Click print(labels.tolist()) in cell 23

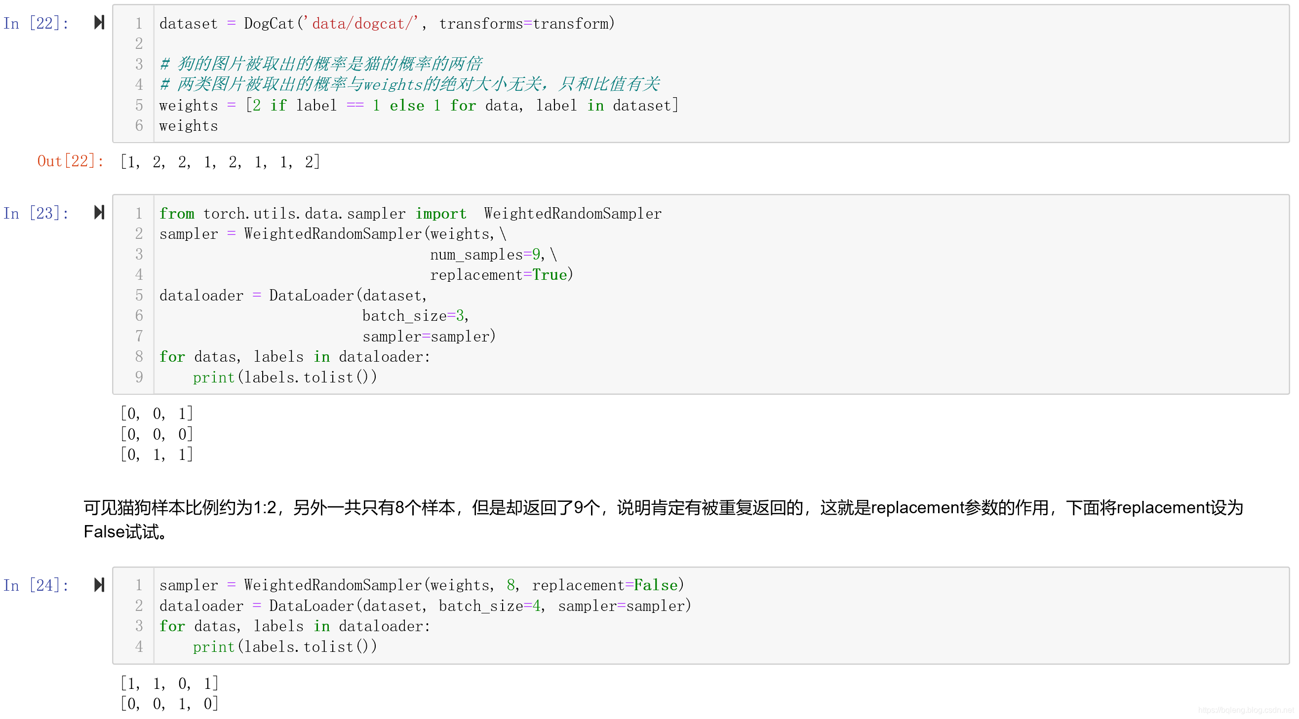285,378
